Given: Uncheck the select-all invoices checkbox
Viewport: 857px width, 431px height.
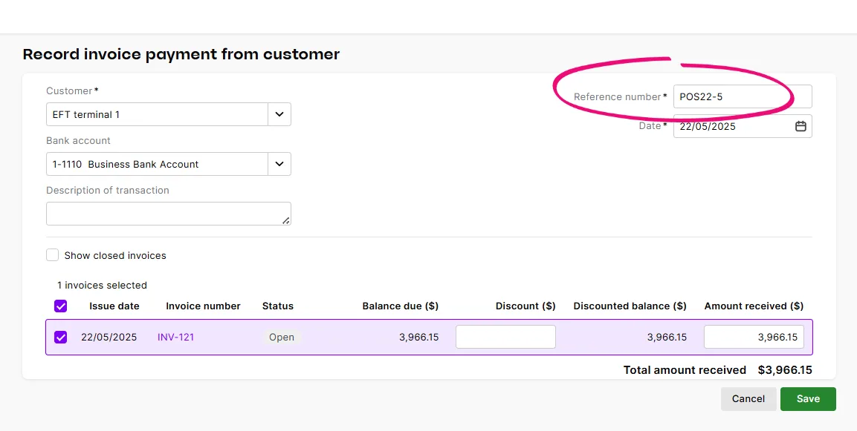Looking at the screenshot, I should tap(60, 306).
